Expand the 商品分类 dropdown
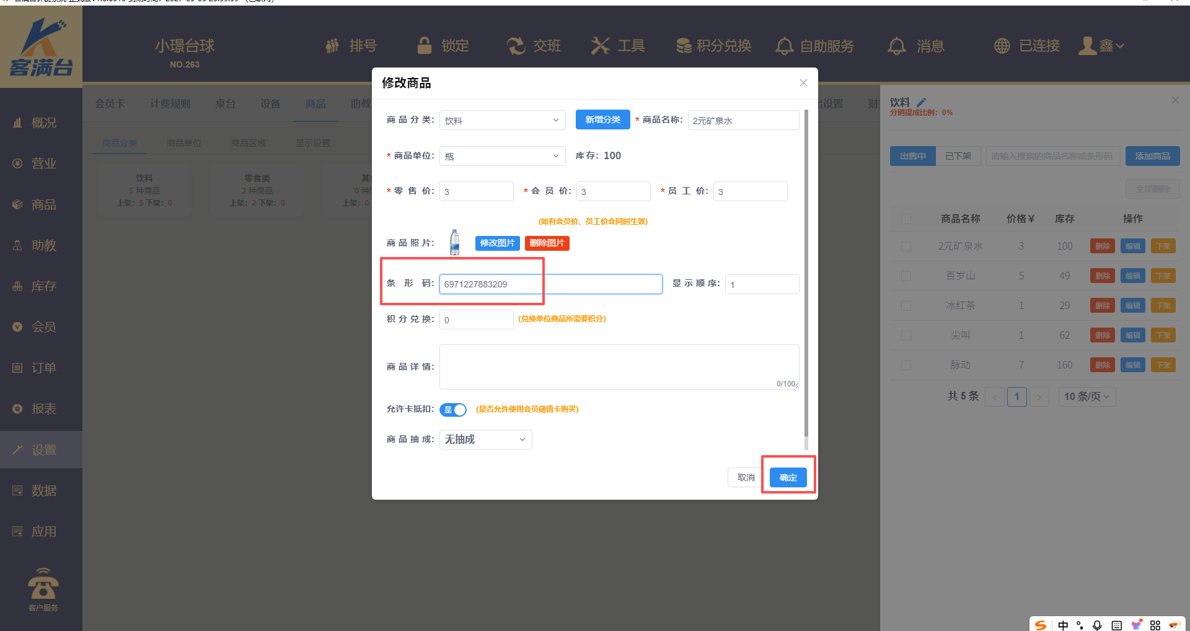The height and width of the screenshot is (631, 1190). pyautogui.click(x=502, y=120)
